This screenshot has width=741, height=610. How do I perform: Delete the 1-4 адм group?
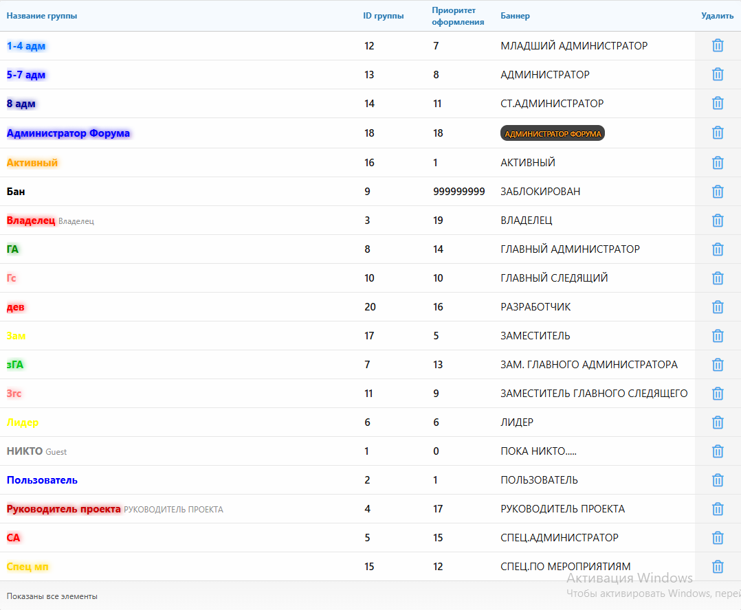pos(718,46)
